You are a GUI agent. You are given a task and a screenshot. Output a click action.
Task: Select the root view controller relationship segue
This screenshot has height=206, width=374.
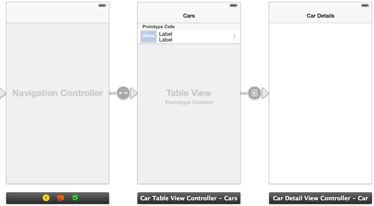[123, 93]
